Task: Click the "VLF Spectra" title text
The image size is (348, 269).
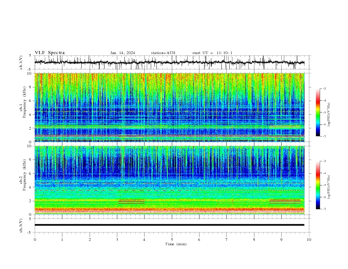Action: (50, 53)
